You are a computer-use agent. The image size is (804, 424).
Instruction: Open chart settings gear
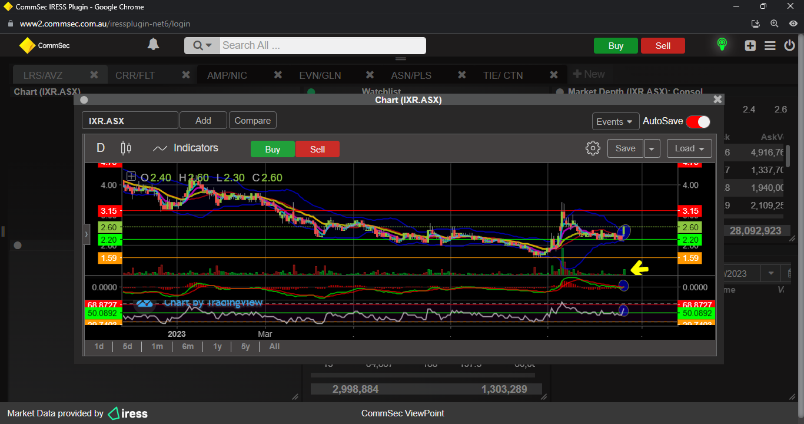pyautogui.click(x=593, y=148)
